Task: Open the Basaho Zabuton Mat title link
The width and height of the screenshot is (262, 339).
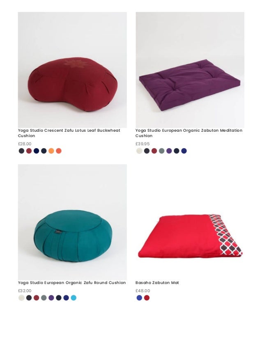Action: click(x=157, y=283)
